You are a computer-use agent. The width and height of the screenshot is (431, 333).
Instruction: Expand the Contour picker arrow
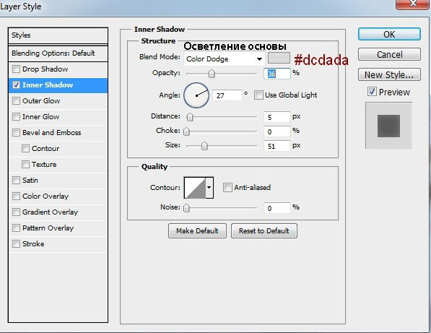click(x=209, y=188)
